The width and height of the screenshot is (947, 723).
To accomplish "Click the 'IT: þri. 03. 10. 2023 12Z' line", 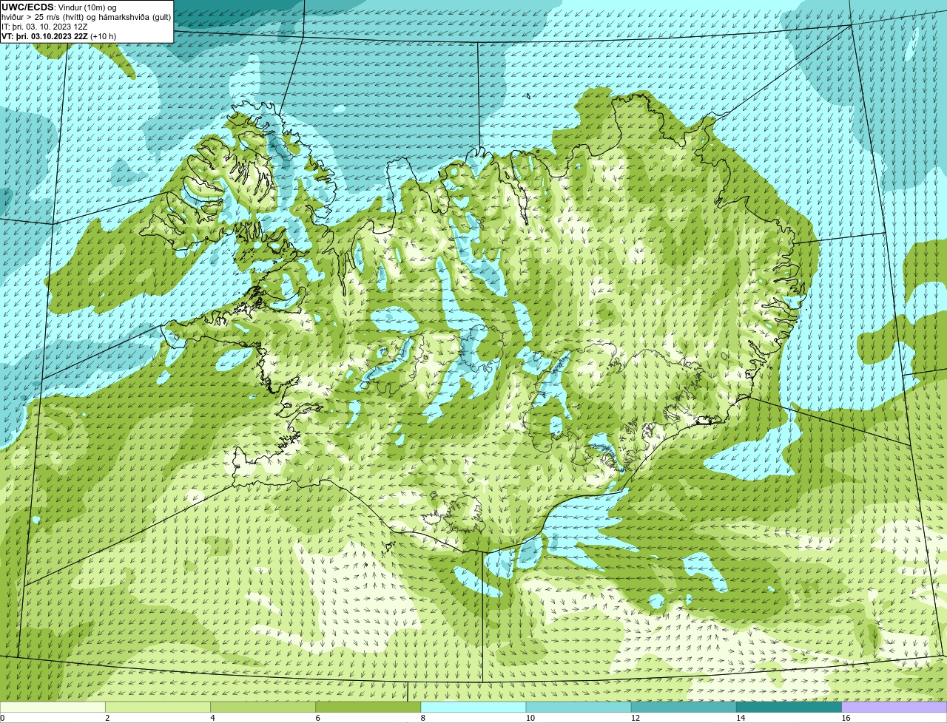I will click(x=44, y=27).
